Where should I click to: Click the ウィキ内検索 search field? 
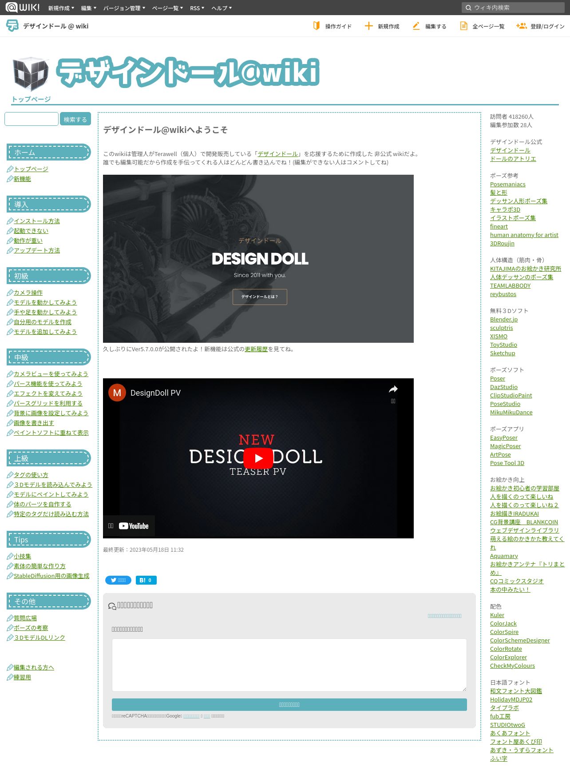click(x=513, y=8)
